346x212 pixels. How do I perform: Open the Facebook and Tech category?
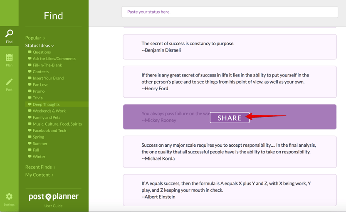click(x=49, y=131)
